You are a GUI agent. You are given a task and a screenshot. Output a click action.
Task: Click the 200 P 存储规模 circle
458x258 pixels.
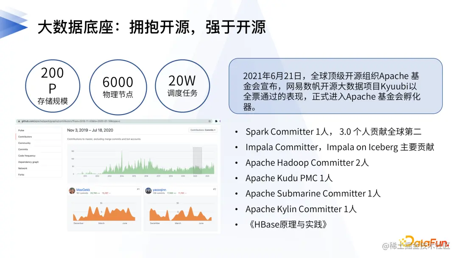(53, 86)
